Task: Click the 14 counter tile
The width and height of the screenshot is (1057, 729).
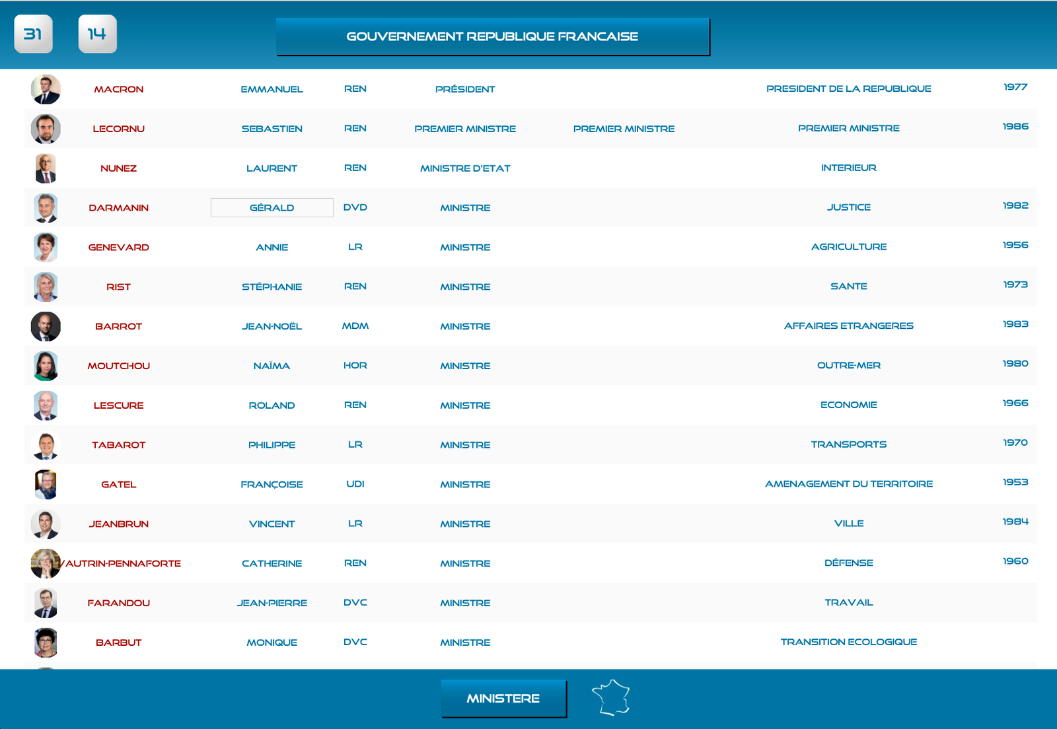Action: coord(97,34)
